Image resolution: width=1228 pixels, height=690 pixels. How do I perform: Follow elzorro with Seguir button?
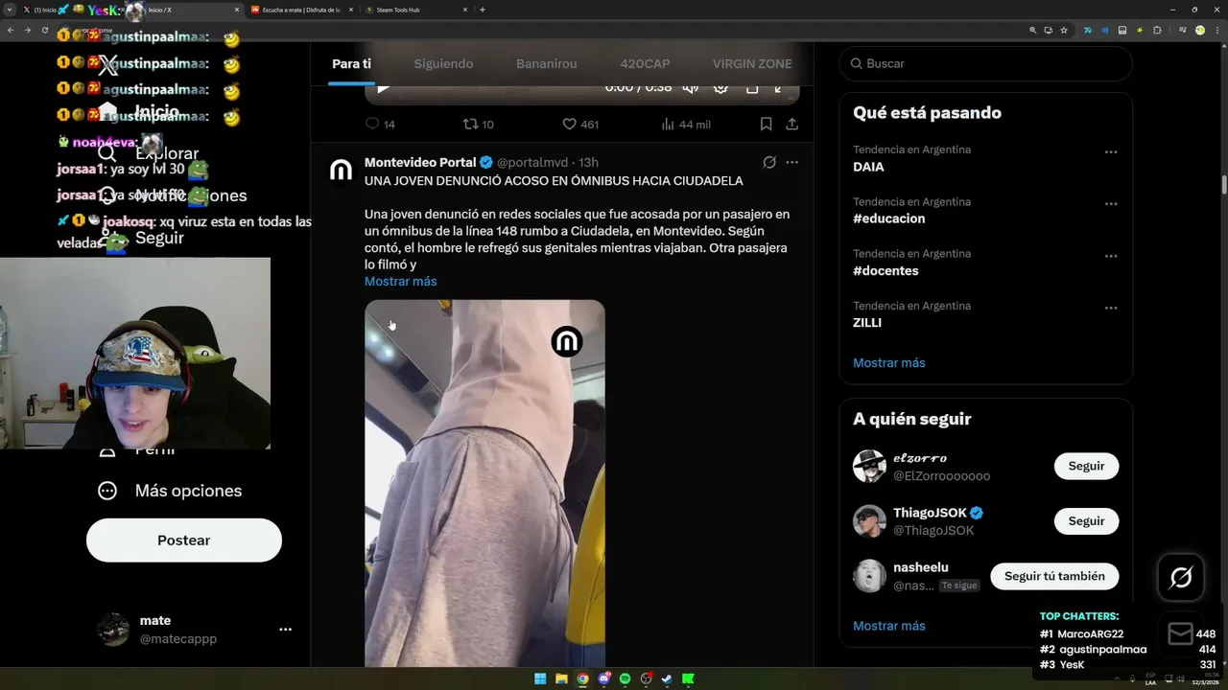coord(1086,466)
